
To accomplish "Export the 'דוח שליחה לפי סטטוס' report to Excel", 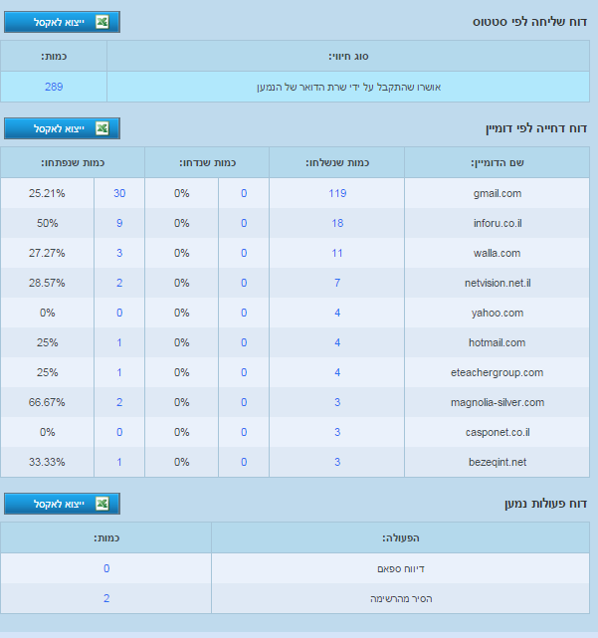I will [x=62, y=22].
